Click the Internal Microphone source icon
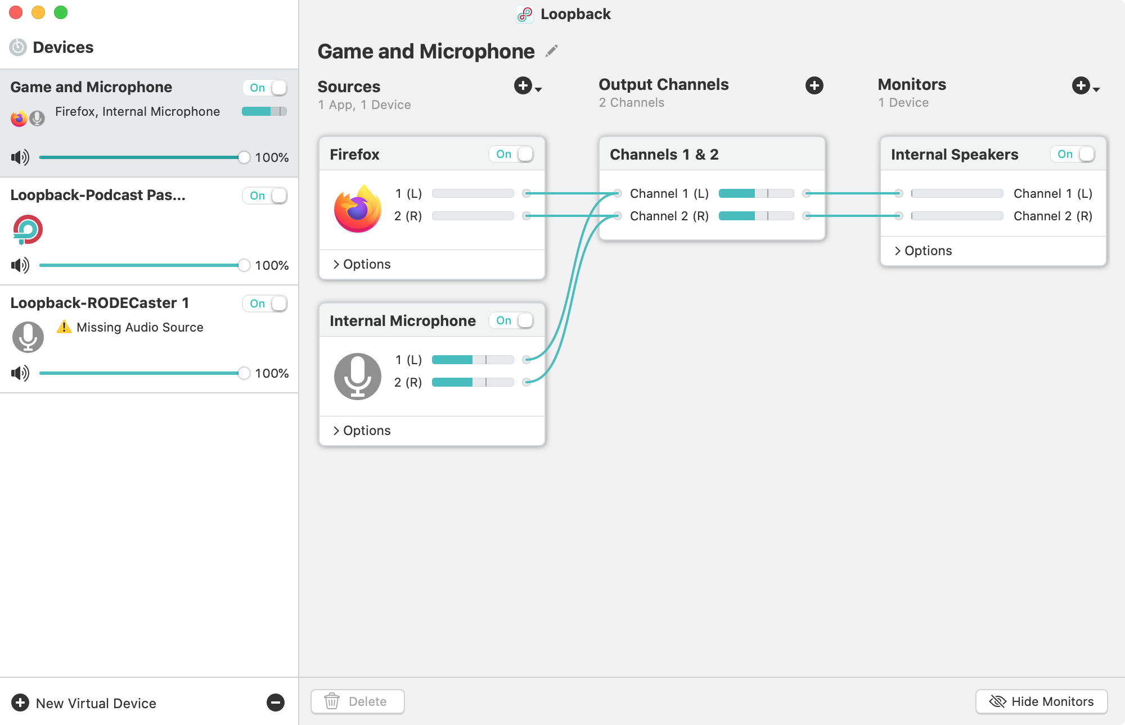The width and height of the screenshot is (1125, 725). 358,376
